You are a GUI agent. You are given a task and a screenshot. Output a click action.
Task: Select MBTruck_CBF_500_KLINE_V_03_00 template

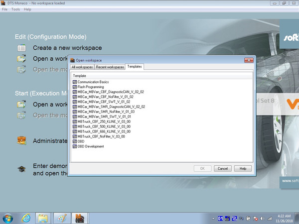coord(102,126)
